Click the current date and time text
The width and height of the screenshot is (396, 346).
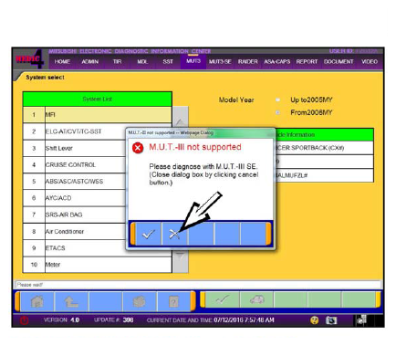tap(211, 320)
